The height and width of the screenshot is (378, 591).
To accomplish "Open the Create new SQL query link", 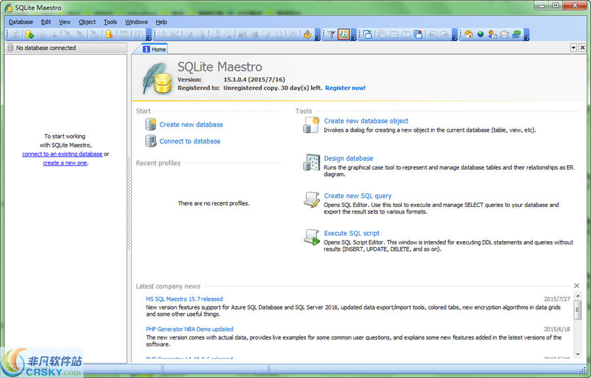I will click(358, 196).
